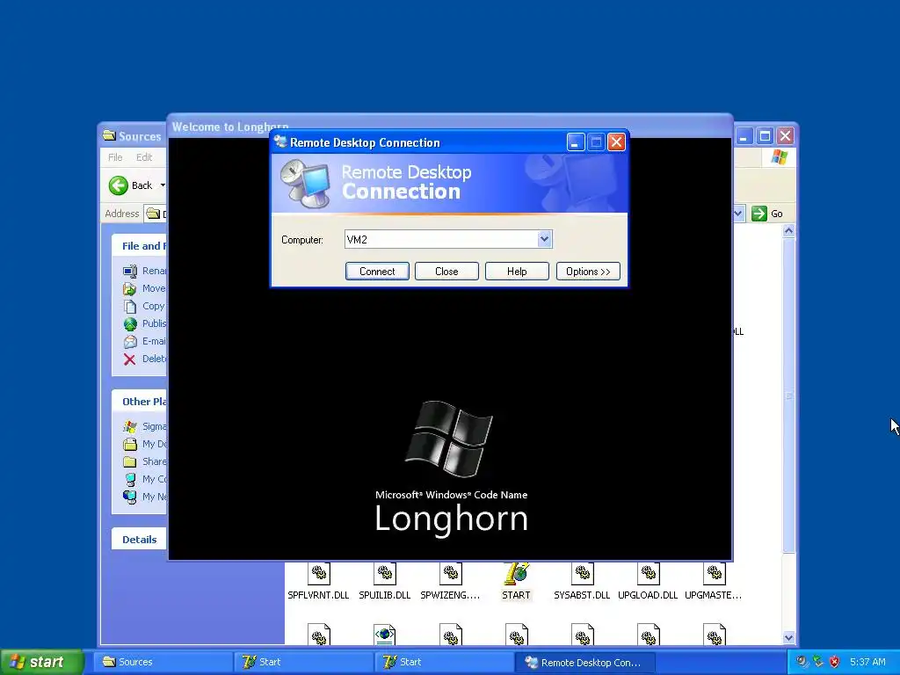Image resolution: width=900 pixels, height=675 pixels.
Task: Click the Move task icon
Action: (x=130, y=288)
